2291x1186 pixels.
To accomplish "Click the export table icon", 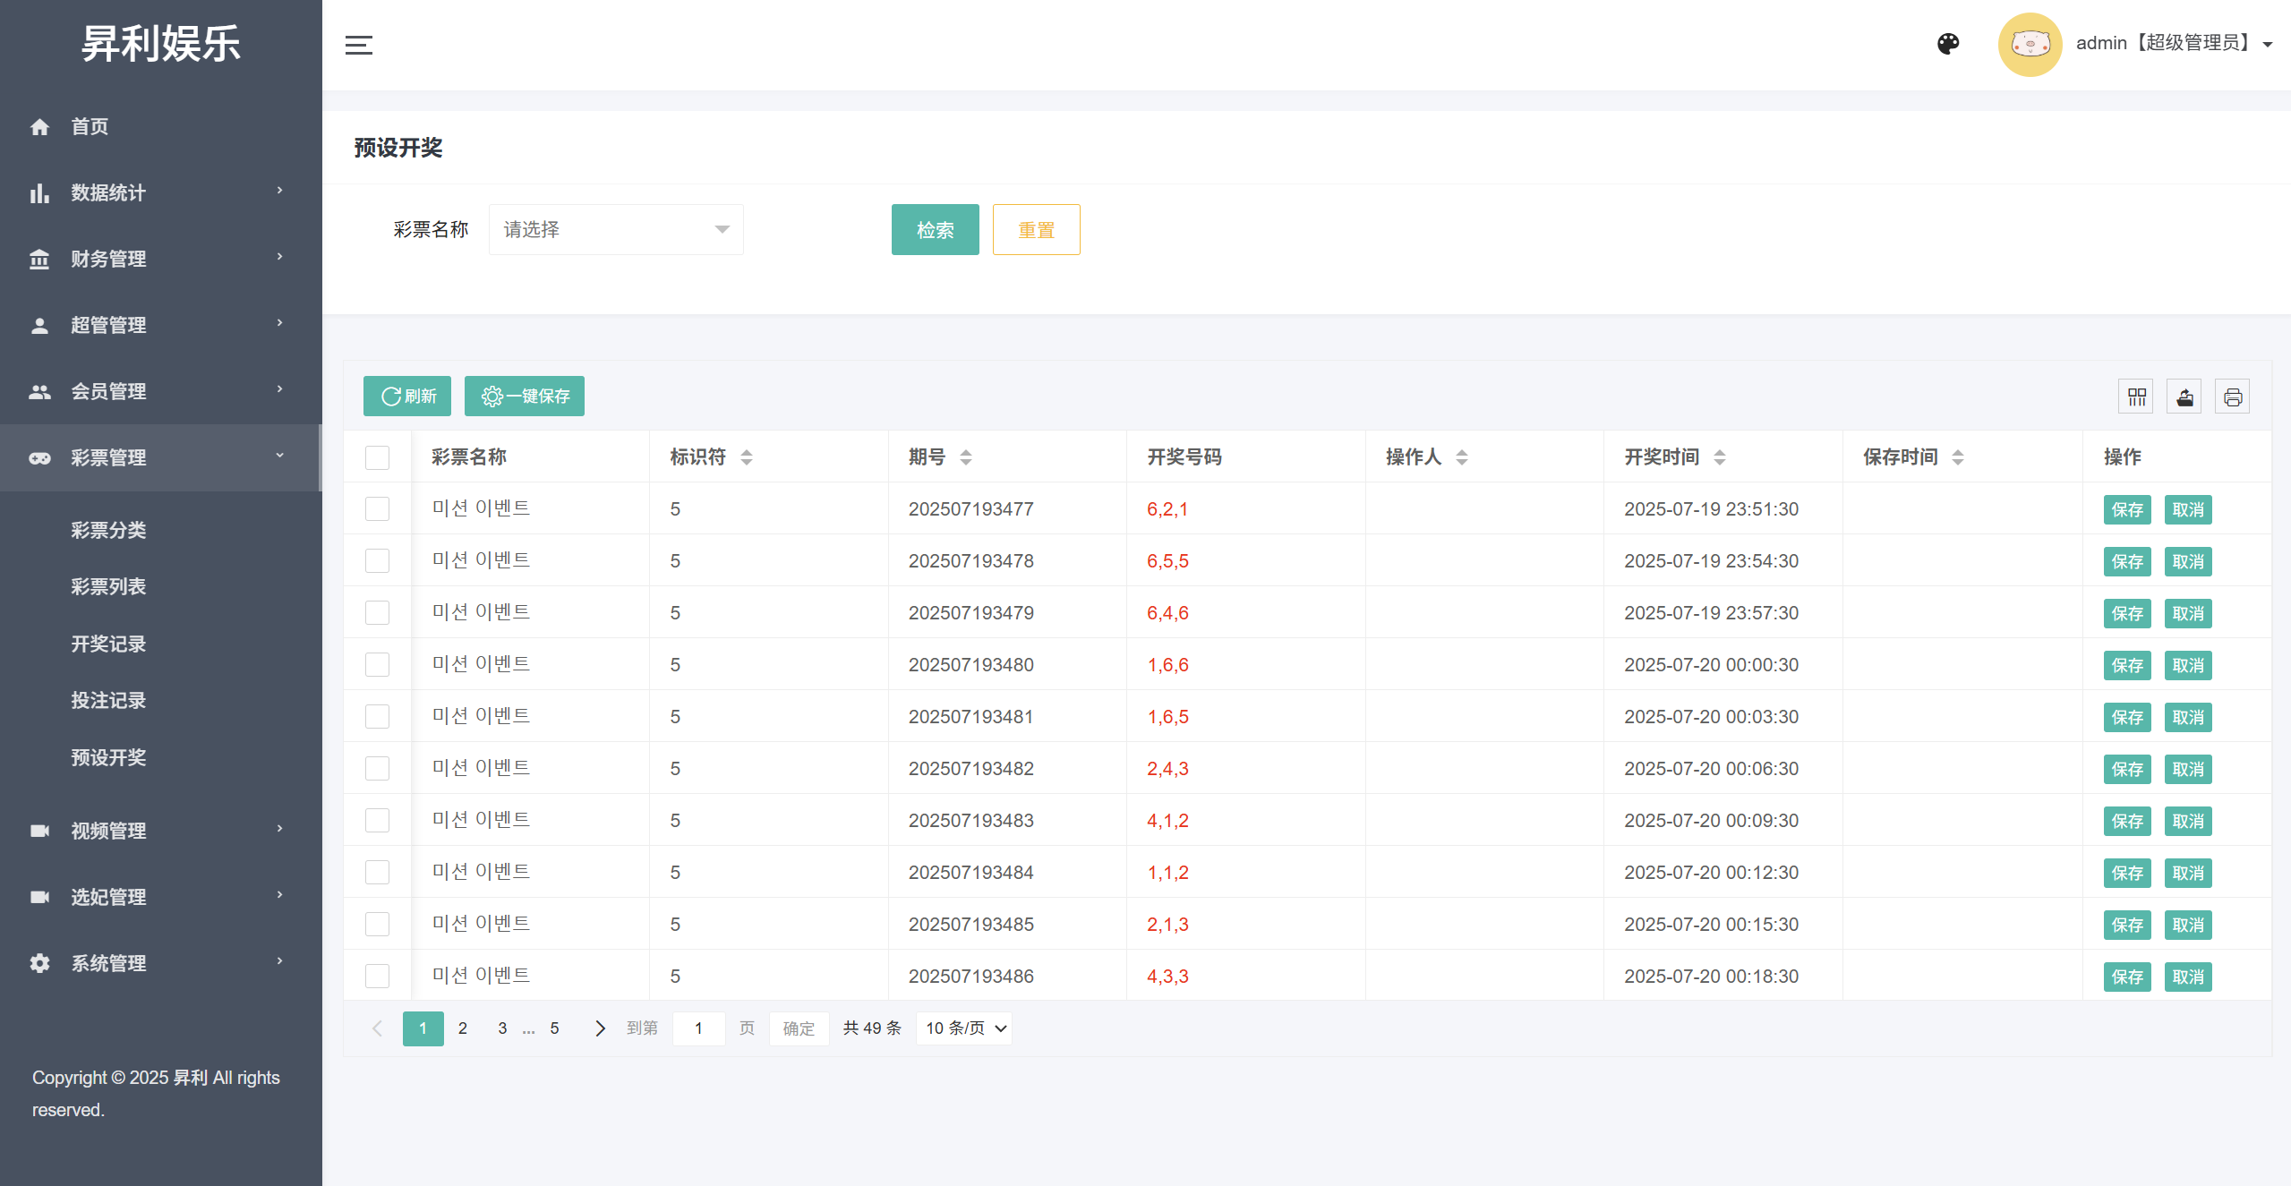I will point(2184,397).
